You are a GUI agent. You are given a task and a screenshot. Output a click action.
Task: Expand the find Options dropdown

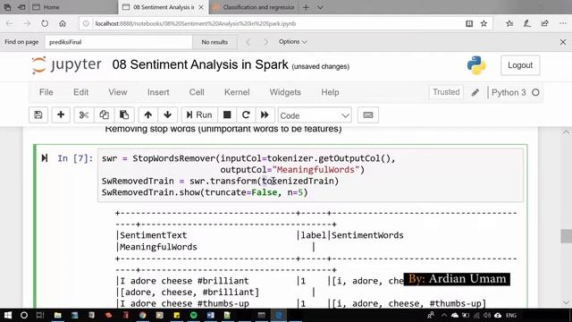click(292, 42)
